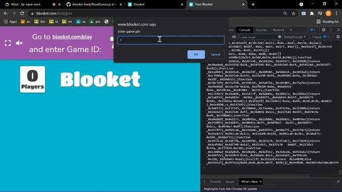Select the DevTools Network tab
The height and width of the screenshot is (192, 342).
278,30
